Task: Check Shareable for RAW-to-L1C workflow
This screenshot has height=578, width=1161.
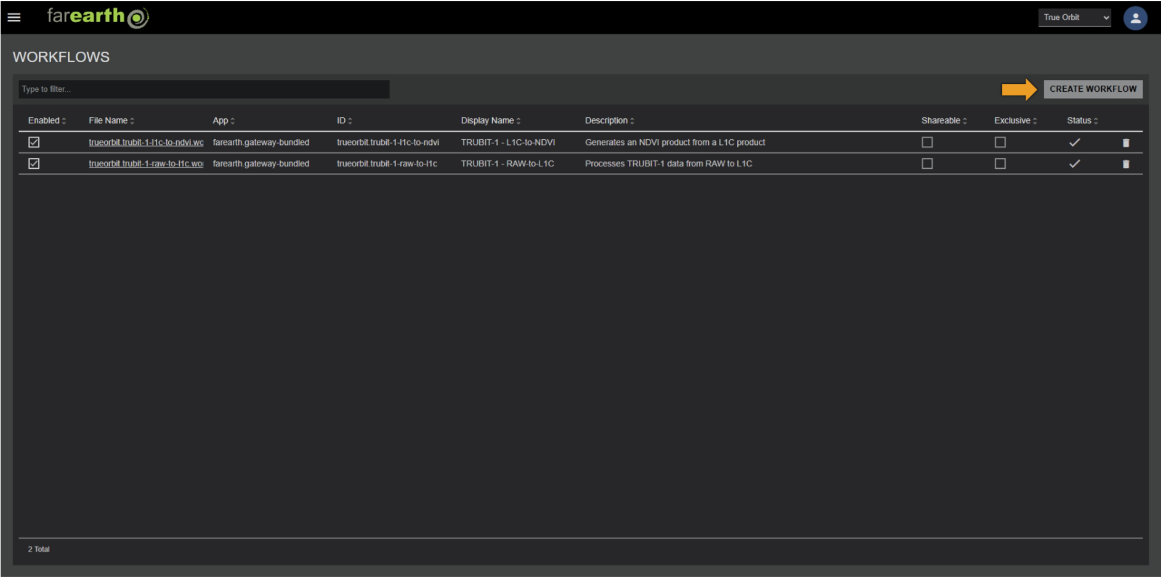Action: [x=927, y=163]
